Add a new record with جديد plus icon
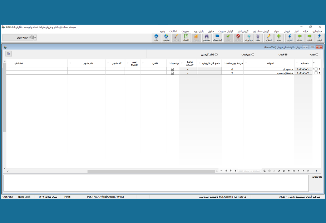The height and width of the screenshot is (223, 326). [x=279, y=38]
